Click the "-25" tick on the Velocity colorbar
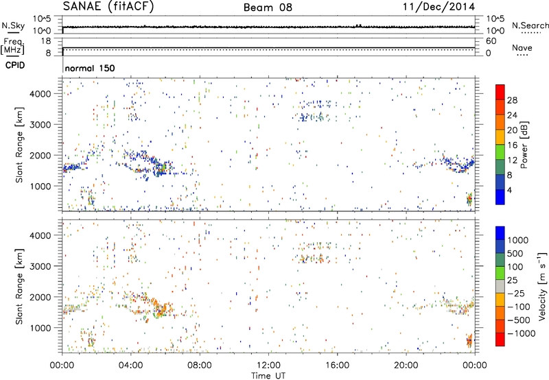 click(517, 294)
